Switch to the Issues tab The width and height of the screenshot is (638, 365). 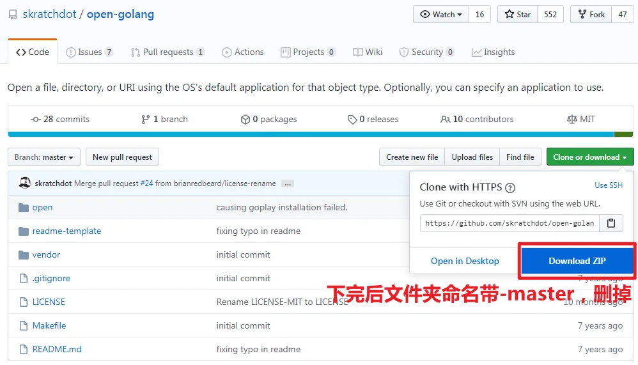(89, 52)
